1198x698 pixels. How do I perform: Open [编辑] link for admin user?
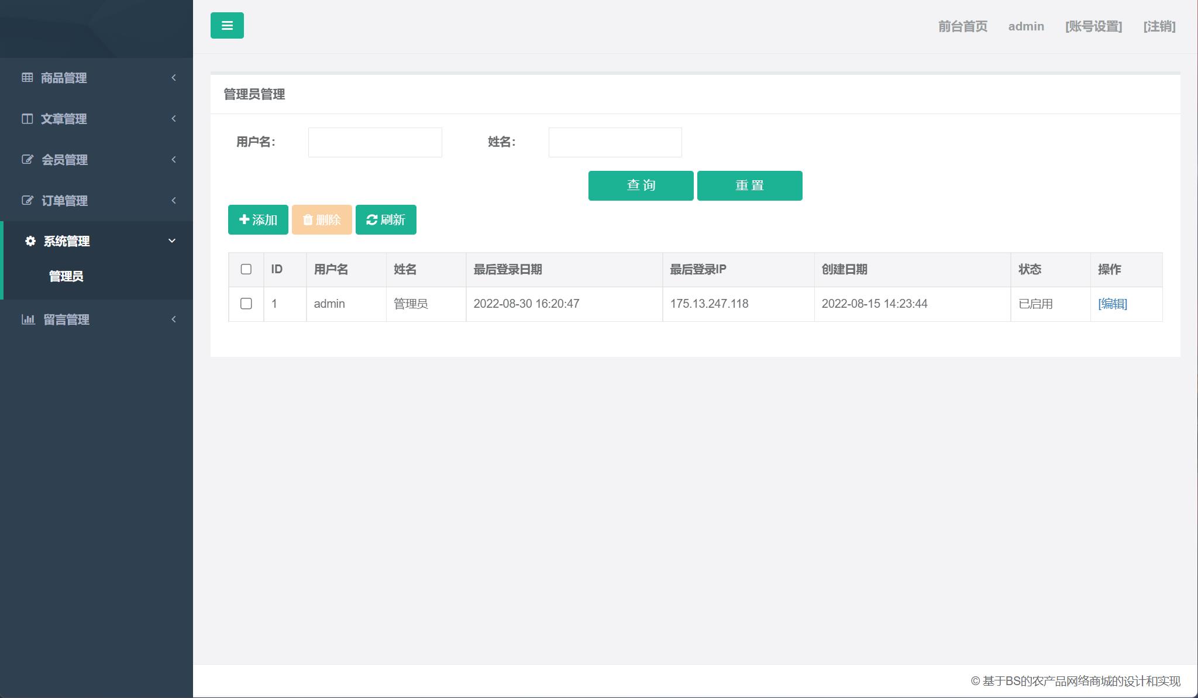[x=1113, y=304]
